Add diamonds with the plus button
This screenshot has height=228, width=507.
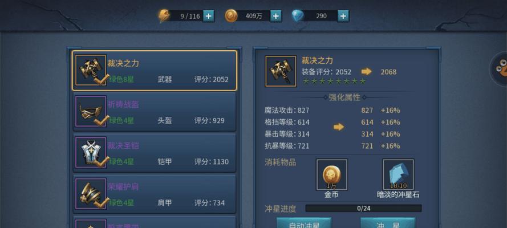coord(343,16)
